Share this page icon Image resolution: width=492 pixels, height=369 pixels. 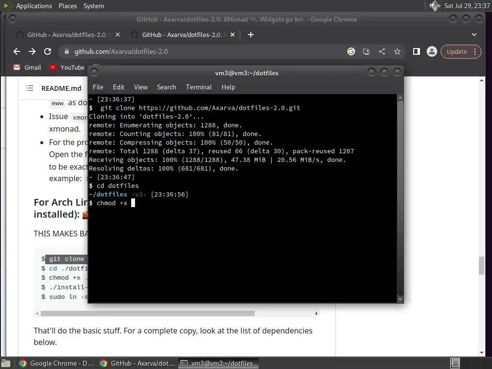382,51
